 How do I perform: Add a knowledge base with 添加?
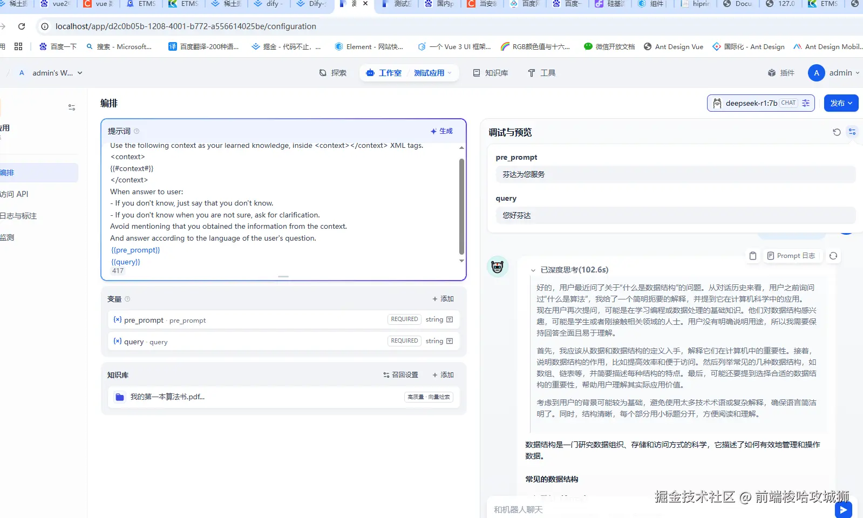coord(443,375)
